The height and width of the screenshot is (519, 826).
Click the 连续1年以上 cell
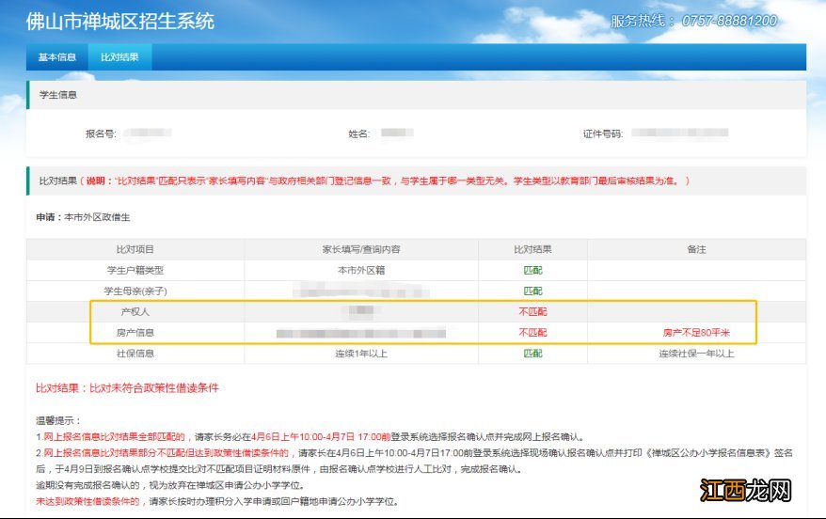pos(361,354)
